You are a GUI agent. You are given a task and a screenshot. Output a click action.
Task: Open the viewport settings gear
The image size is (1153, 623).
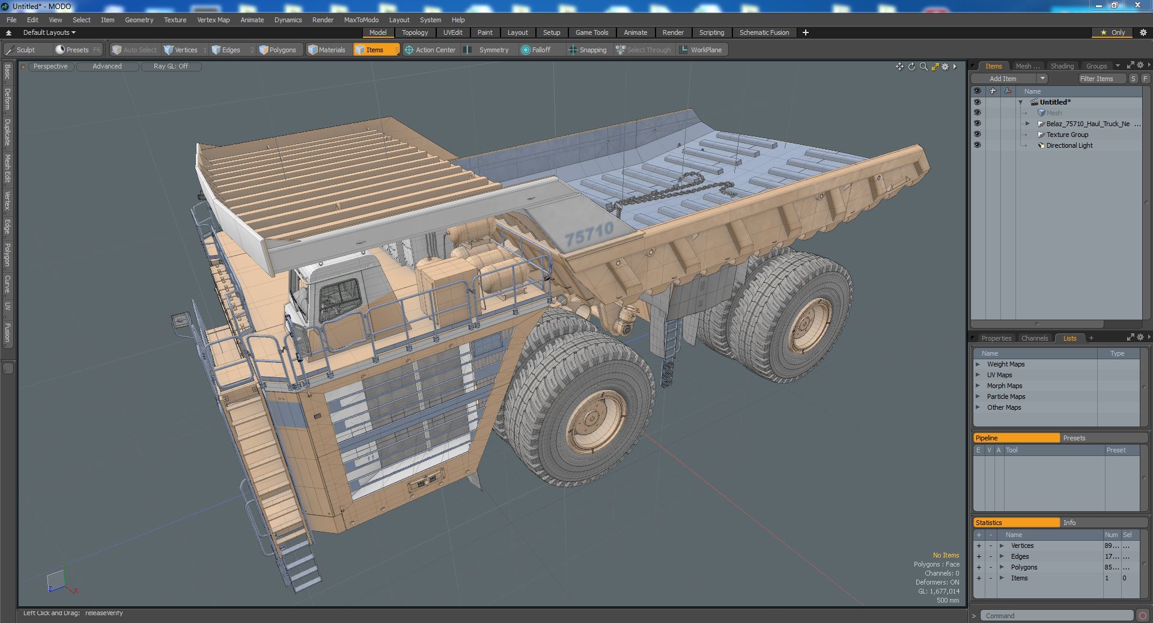tap(945, 67)
